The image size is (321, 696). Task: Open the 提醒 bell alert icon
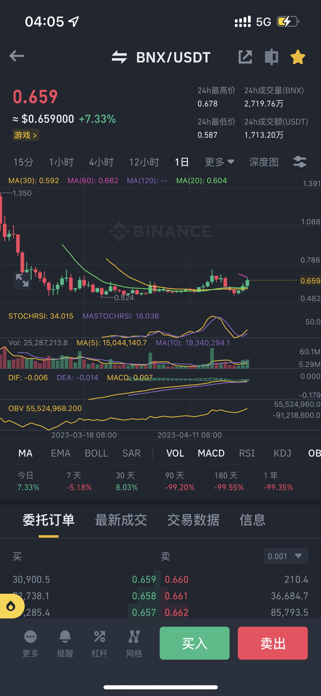[65, 644]
